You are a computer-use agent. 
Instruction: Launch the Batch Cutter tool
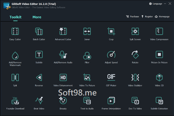point(39,34)
